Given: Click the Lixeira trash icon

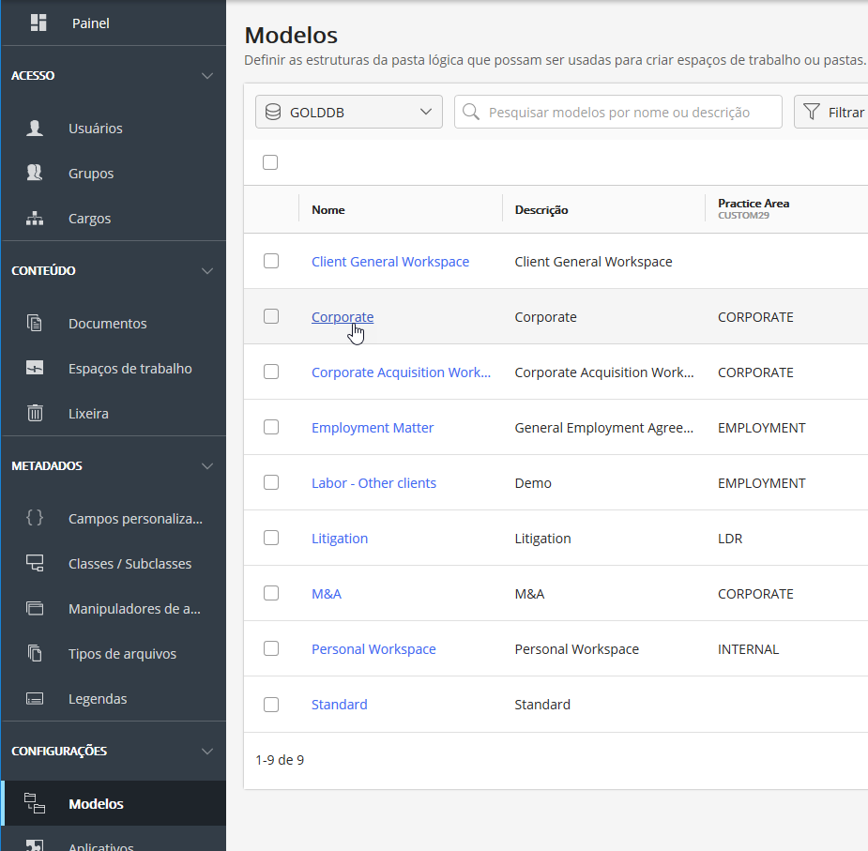Looking at the screenshot, I should 35,414.
